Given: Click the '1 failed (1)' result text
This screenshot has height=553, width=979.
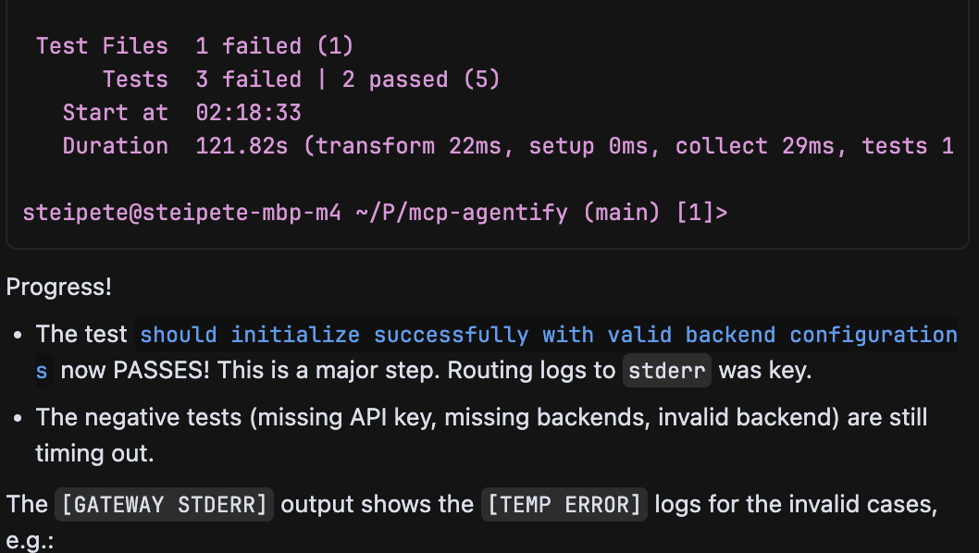Looking at the screenshot, I should (x=275, y=46).
